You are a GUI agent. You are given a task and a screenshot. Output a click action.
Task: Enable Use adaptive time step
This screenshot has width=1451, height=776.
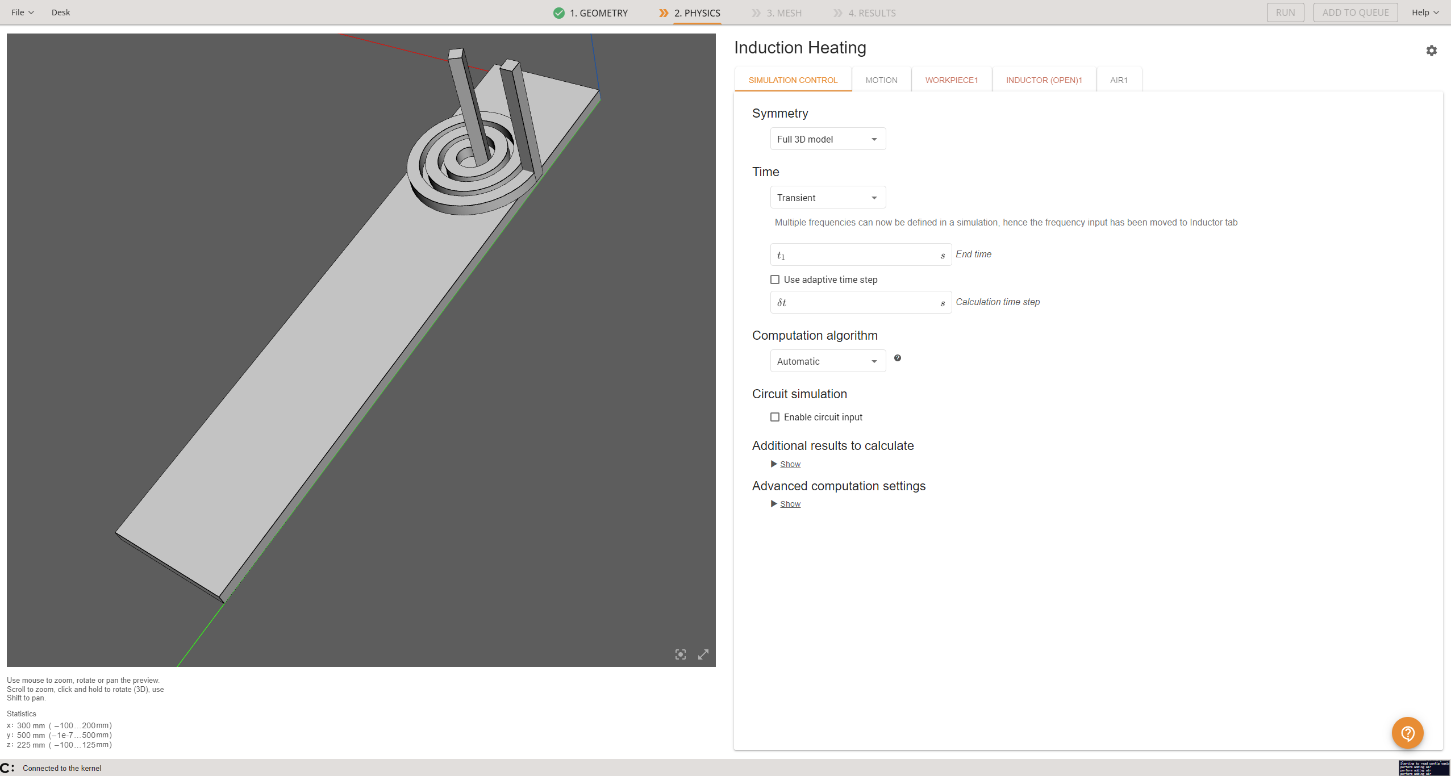(x=775, y=279)
